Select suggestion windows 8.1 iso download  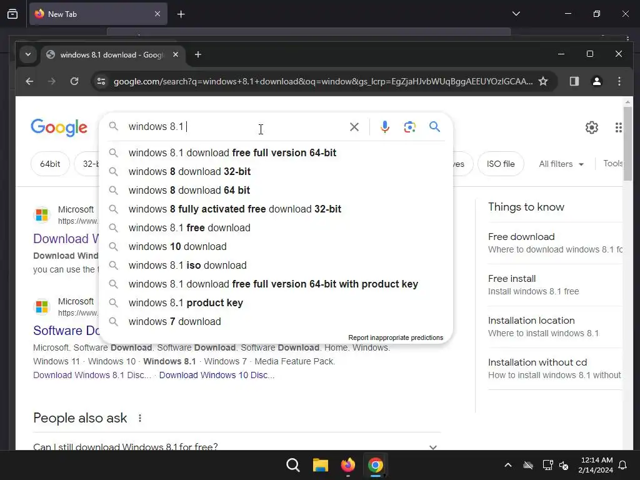(x=276, y=265)
